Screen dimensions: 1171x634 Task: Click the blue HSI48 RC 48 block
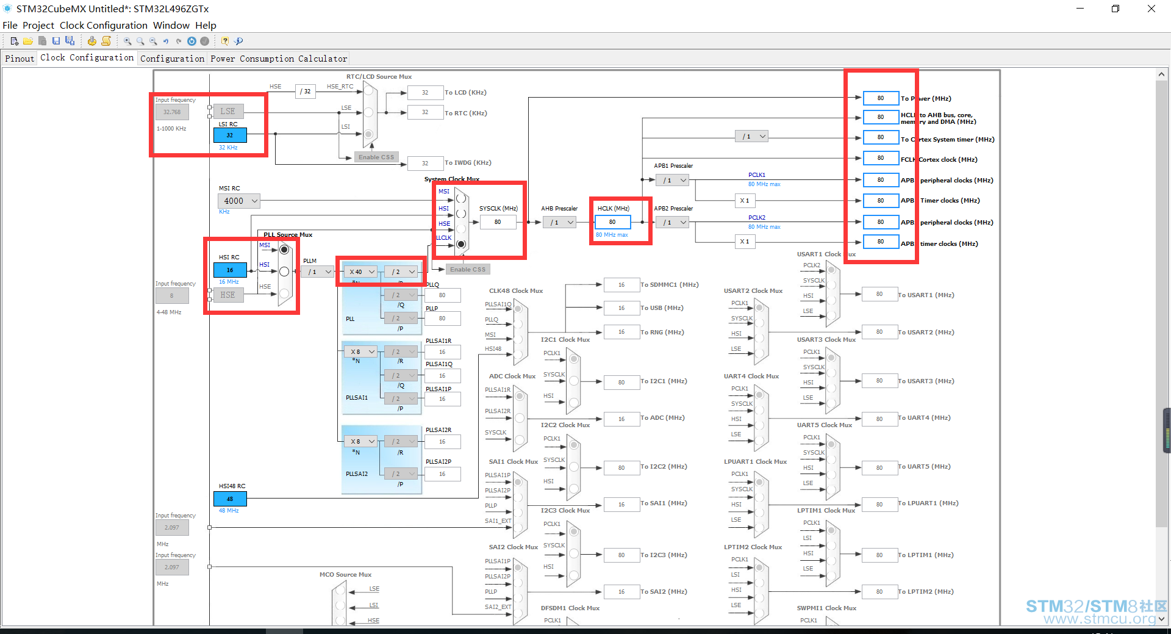(x=230, y=499)
